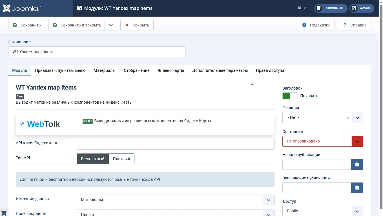
Task: Click the question icon on Подсказки
Action: pos(304,25)
